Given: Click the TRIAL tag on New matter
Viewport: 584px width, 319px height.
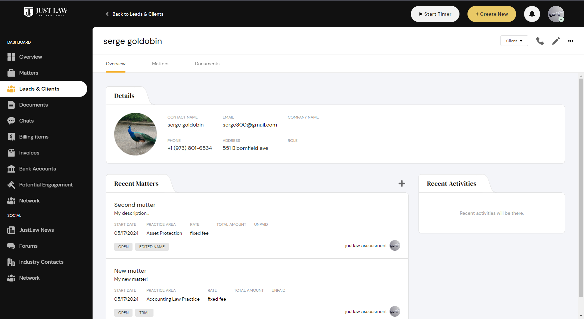Looking at the screenshot, I should click(144, 313).
